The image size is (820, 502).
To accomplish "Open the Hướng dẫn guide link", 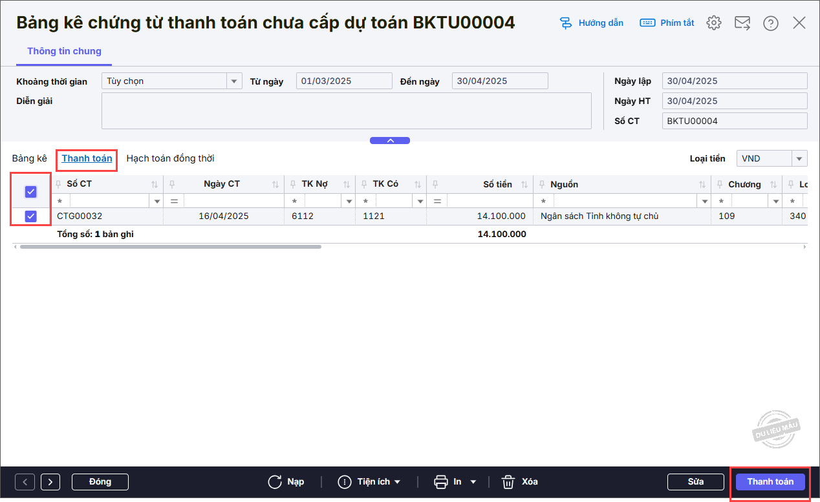I will pos(591,23).
